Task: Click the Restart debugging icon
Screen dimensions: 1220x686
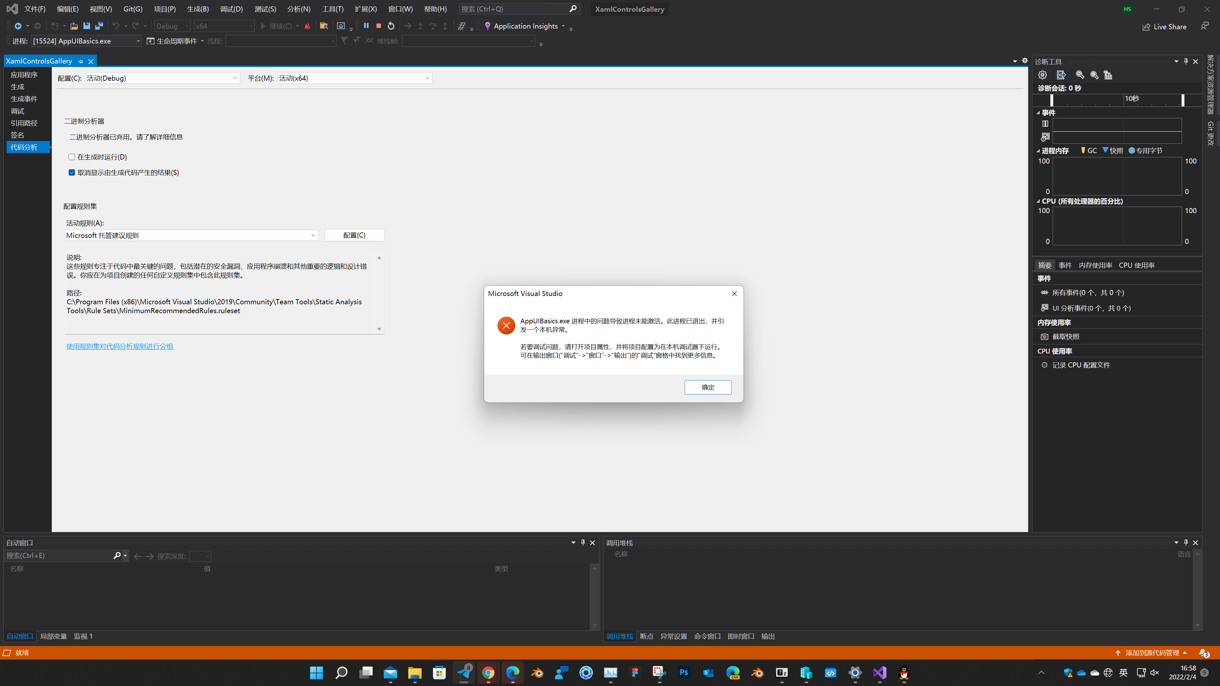Action: pos(391,25)
